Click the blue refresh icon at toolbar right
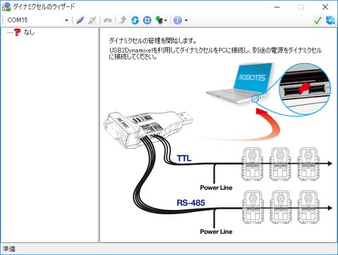338x255 pixels. pyautogui.click(x=330, y=20)
